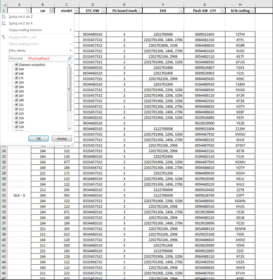Open the SCN coding filter dropdown
Image resolution: width=273 pixels, height=280 pixels.
(x=253, y=11)
